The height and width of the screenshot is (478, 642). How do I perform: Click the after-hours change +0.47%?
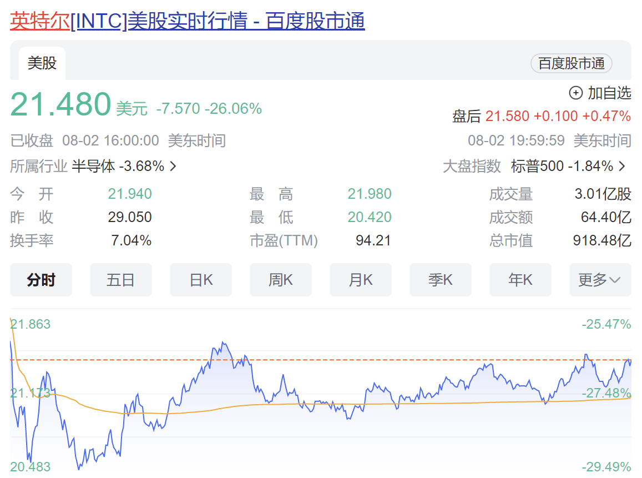(606, 116)
